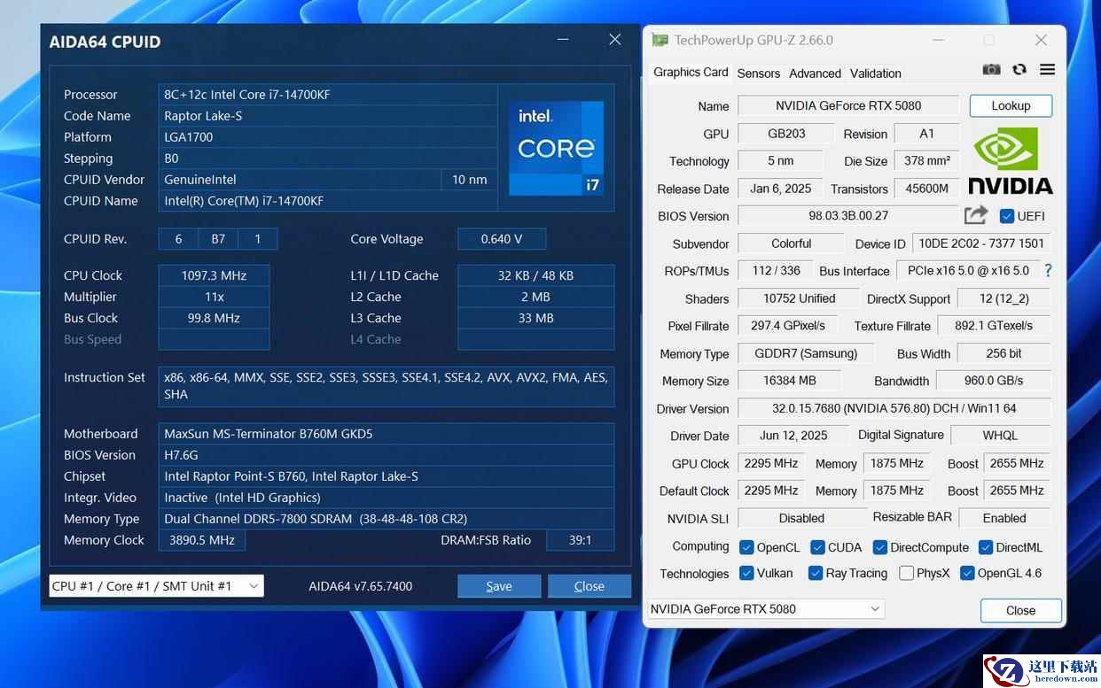
Task: Toggle the Vulkan checkbox
Action: pyautogui.click(x=746, y=573)
